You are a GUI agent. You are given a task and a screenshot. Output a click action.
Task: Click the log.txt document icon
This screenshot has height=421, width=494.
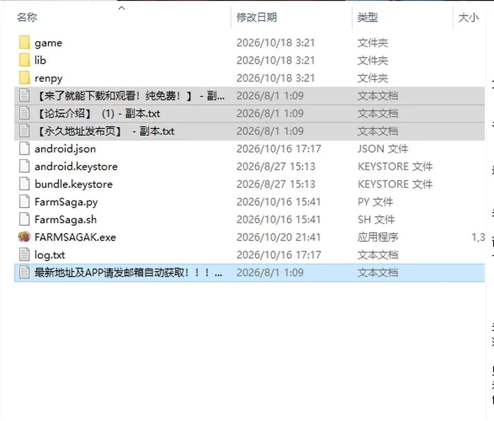point(25,255)
